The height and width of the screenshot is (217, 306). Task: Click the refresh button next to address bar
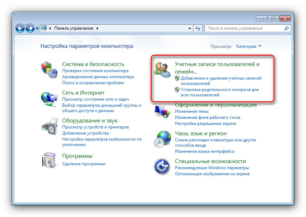click(199, 28)
